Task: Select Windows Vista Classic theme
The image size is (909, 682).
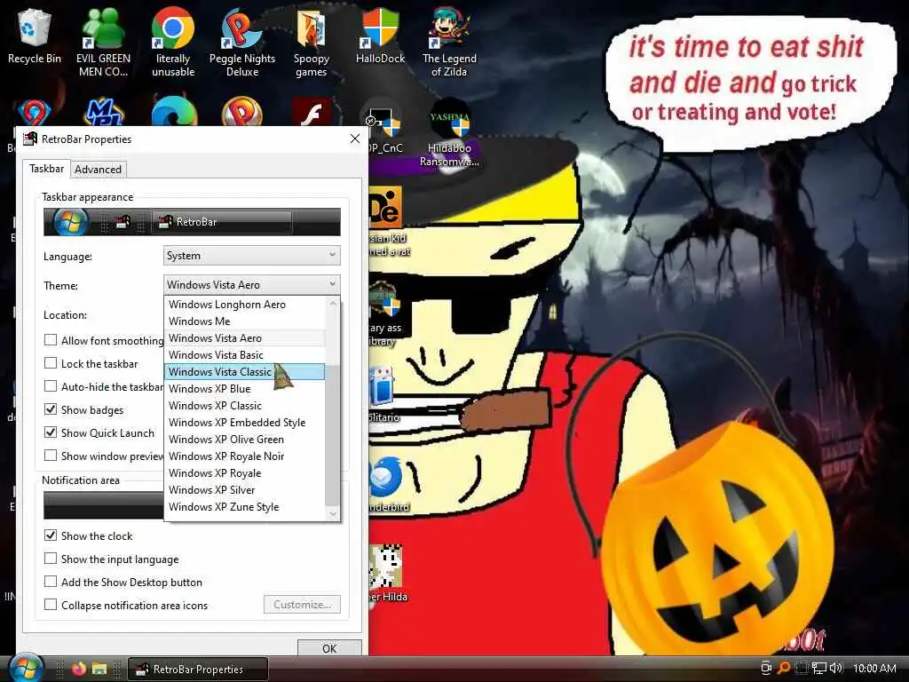Action: click(245, 372)
